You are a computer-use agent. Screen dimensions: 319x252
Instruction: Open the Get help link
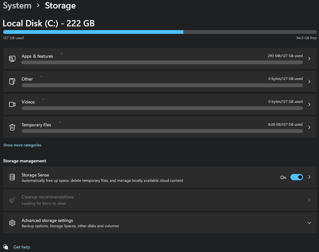click(22, 247)
